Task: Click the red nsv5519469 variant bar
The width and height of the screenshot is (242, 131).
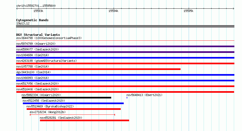Action: point(74,109)
